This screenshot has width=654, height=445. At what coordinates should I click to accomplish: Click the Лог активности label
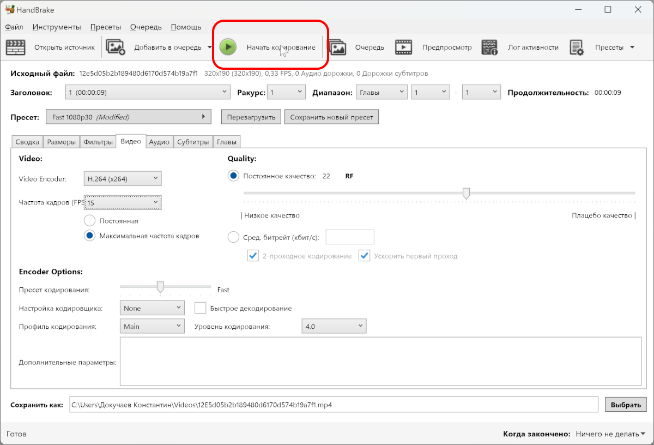(533, 47)
